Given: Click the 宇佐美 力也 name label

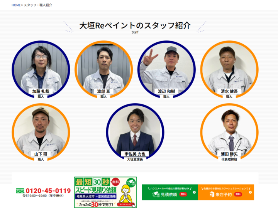Looking at the screenshot, I should [x=135, y=154].
